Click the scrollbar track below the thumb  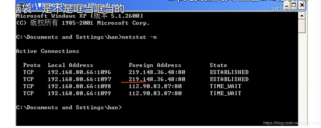tap(302, 79)
